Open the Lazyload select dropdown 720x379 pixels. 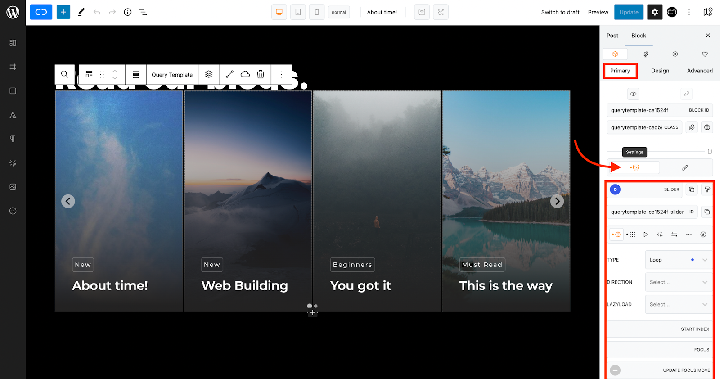coord(679,304)
